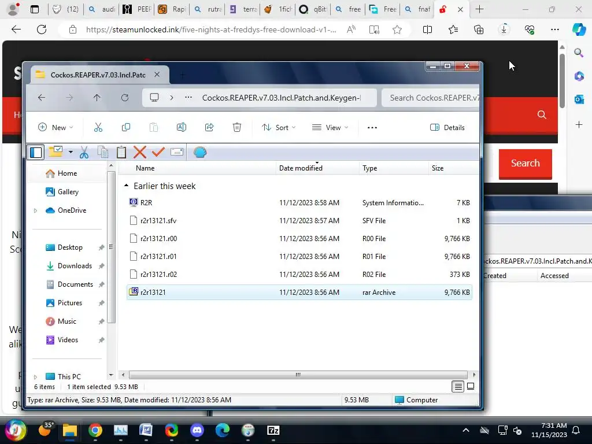Add a new Explorer tab
592x444 pixels.
tap(182, 75)
